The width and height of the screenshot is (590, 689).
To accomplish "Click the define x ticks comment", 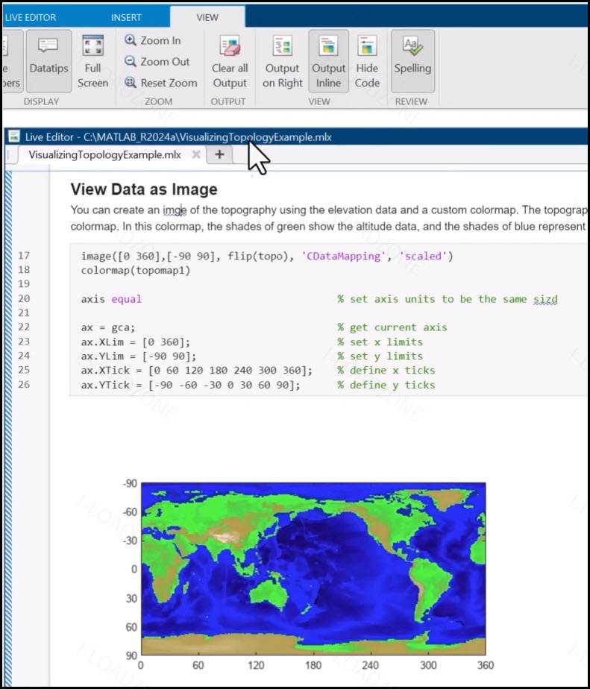I will [x=386, y=371].
